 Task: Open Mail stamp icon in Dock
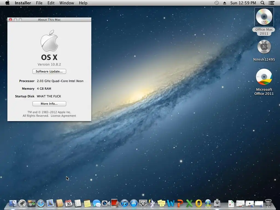coord(50,203)
